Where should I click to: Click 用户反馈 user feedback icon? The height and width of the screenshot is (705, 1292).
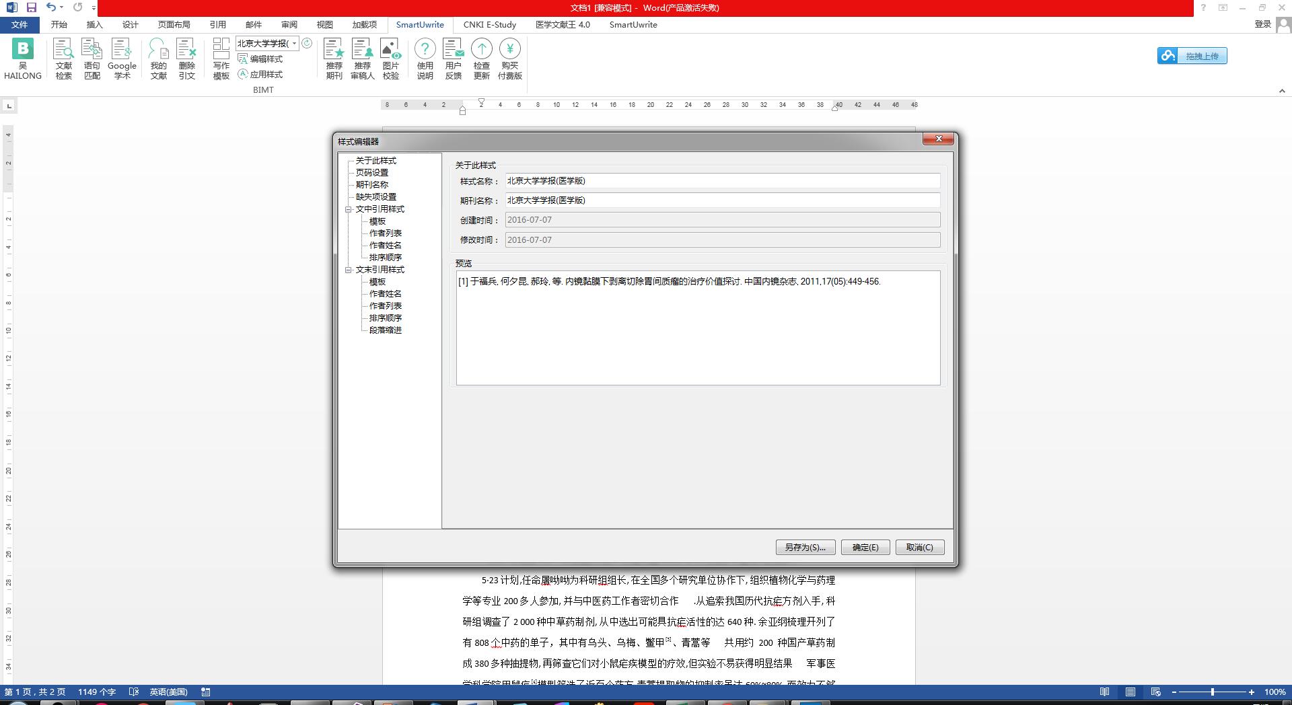pyautogui.click(x=454, y=59)
